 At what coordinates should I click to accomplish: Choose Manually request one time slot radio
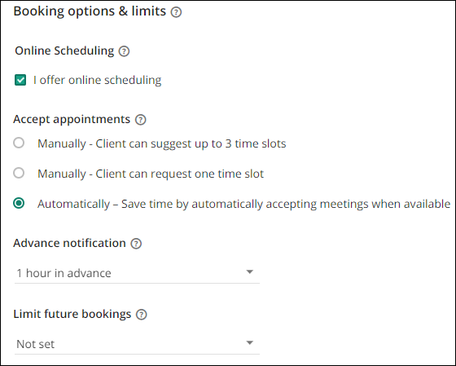[x=19, y=173]
